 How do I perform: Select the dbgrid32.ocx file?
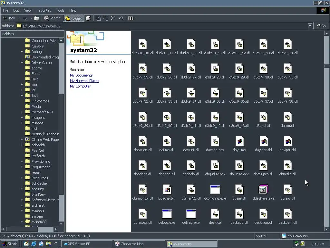click(x=215, y=169)
